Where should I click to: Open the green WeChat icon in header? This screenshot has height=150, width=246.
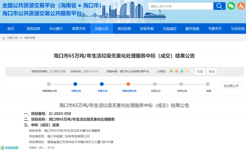click(x=231, y=6)
